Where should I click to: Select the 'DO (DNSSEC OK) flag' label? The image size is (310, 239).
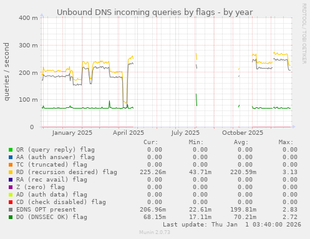coord(52,217)
